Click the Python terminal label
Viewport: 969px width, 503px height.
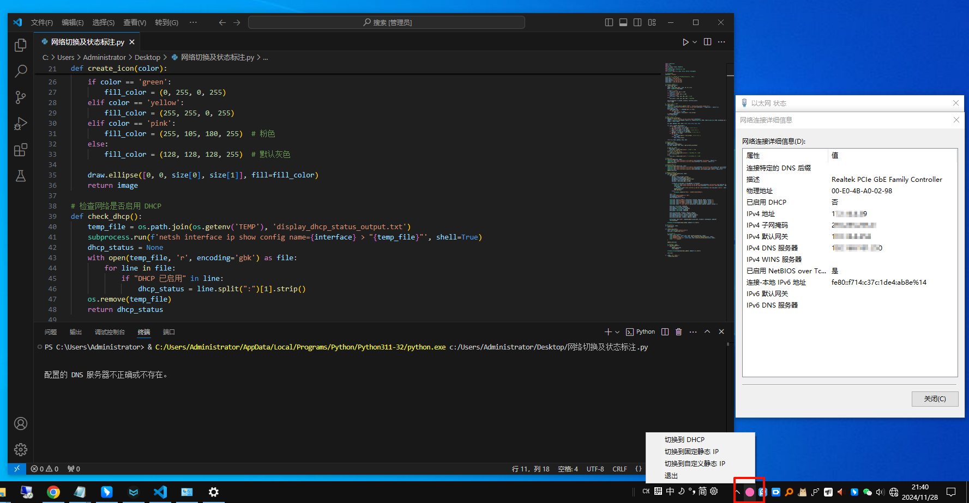[641, 332]
